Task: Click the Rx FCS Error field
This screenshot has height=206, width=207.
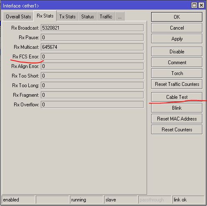Action: tap(92, 57)
